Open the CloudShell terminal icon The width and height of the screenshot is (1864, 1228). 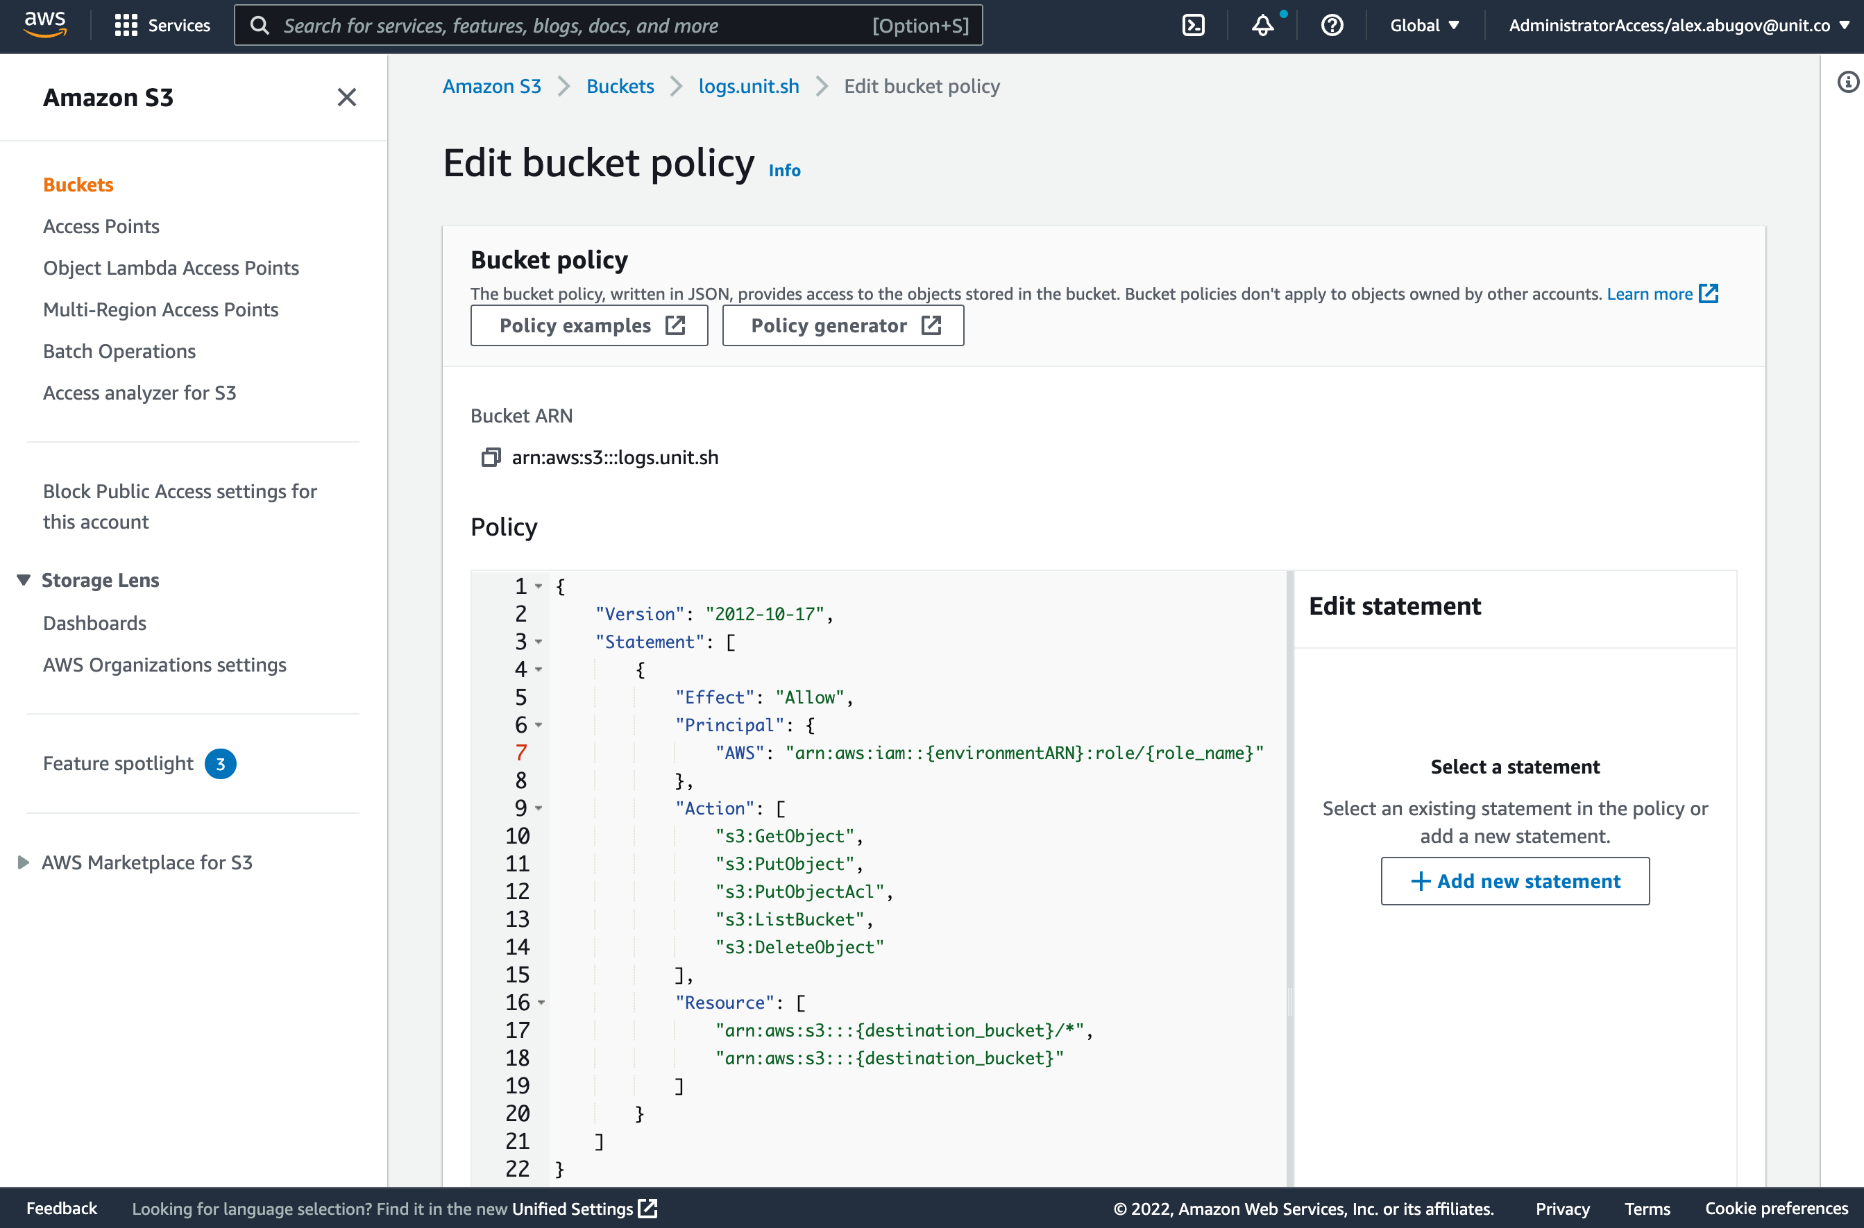pyautogui.click(x=1193, y=25)
